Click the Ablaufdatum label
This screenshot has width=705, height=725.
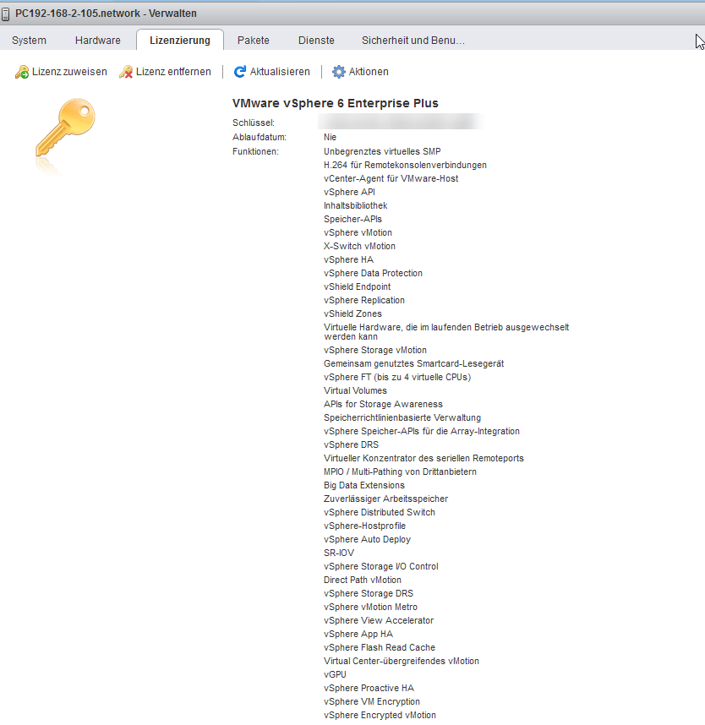tap(260, 138)
